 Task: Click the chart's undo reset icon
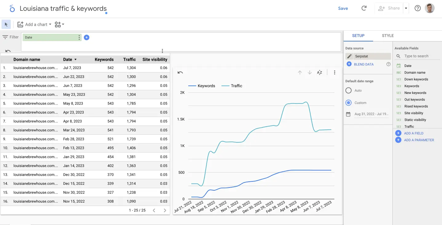pos(180,73)
